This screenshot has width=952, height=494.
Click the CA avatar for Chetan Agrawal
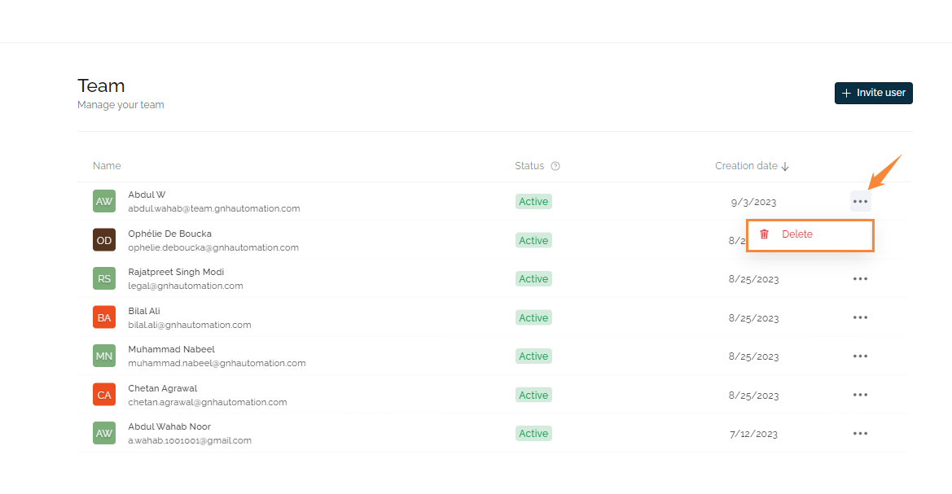click(x=104, y=395)
